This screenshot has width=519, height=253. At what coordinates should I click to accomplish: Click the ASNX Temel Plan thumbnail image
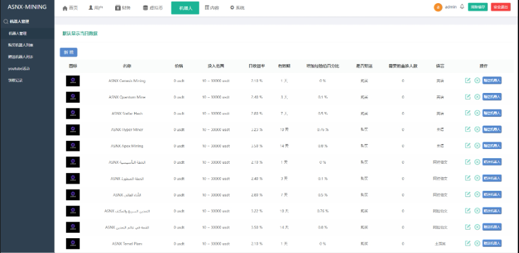[x=73, y=244]
